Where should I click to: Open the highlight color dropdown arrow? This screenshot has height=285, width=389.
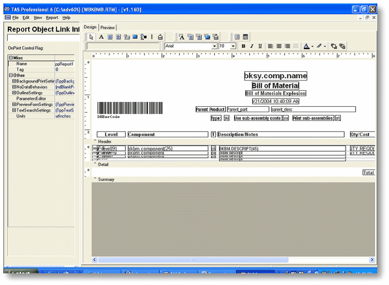pyautogui.click(x=325, y=47)
